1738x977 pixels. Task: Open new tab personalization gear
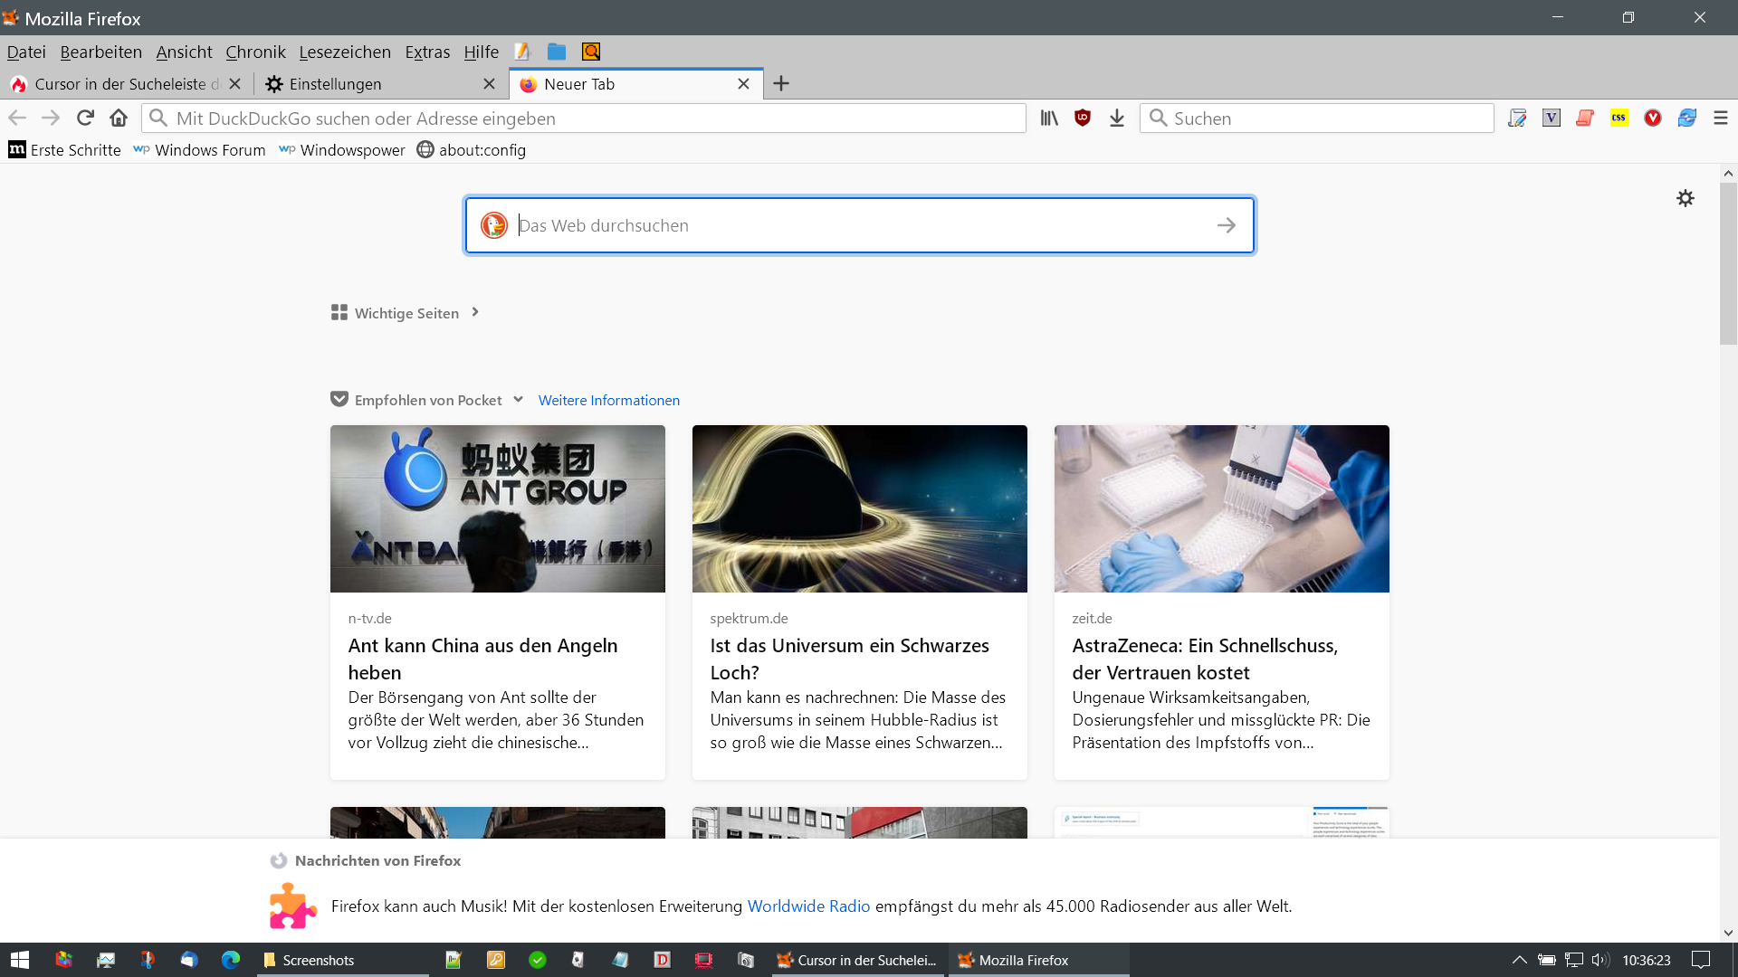pos(1685,198)
